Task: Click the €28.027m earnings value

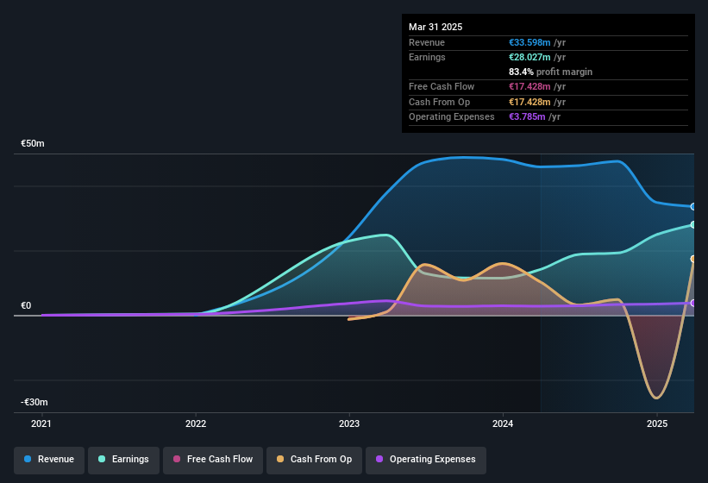Action: click(529, 57)
